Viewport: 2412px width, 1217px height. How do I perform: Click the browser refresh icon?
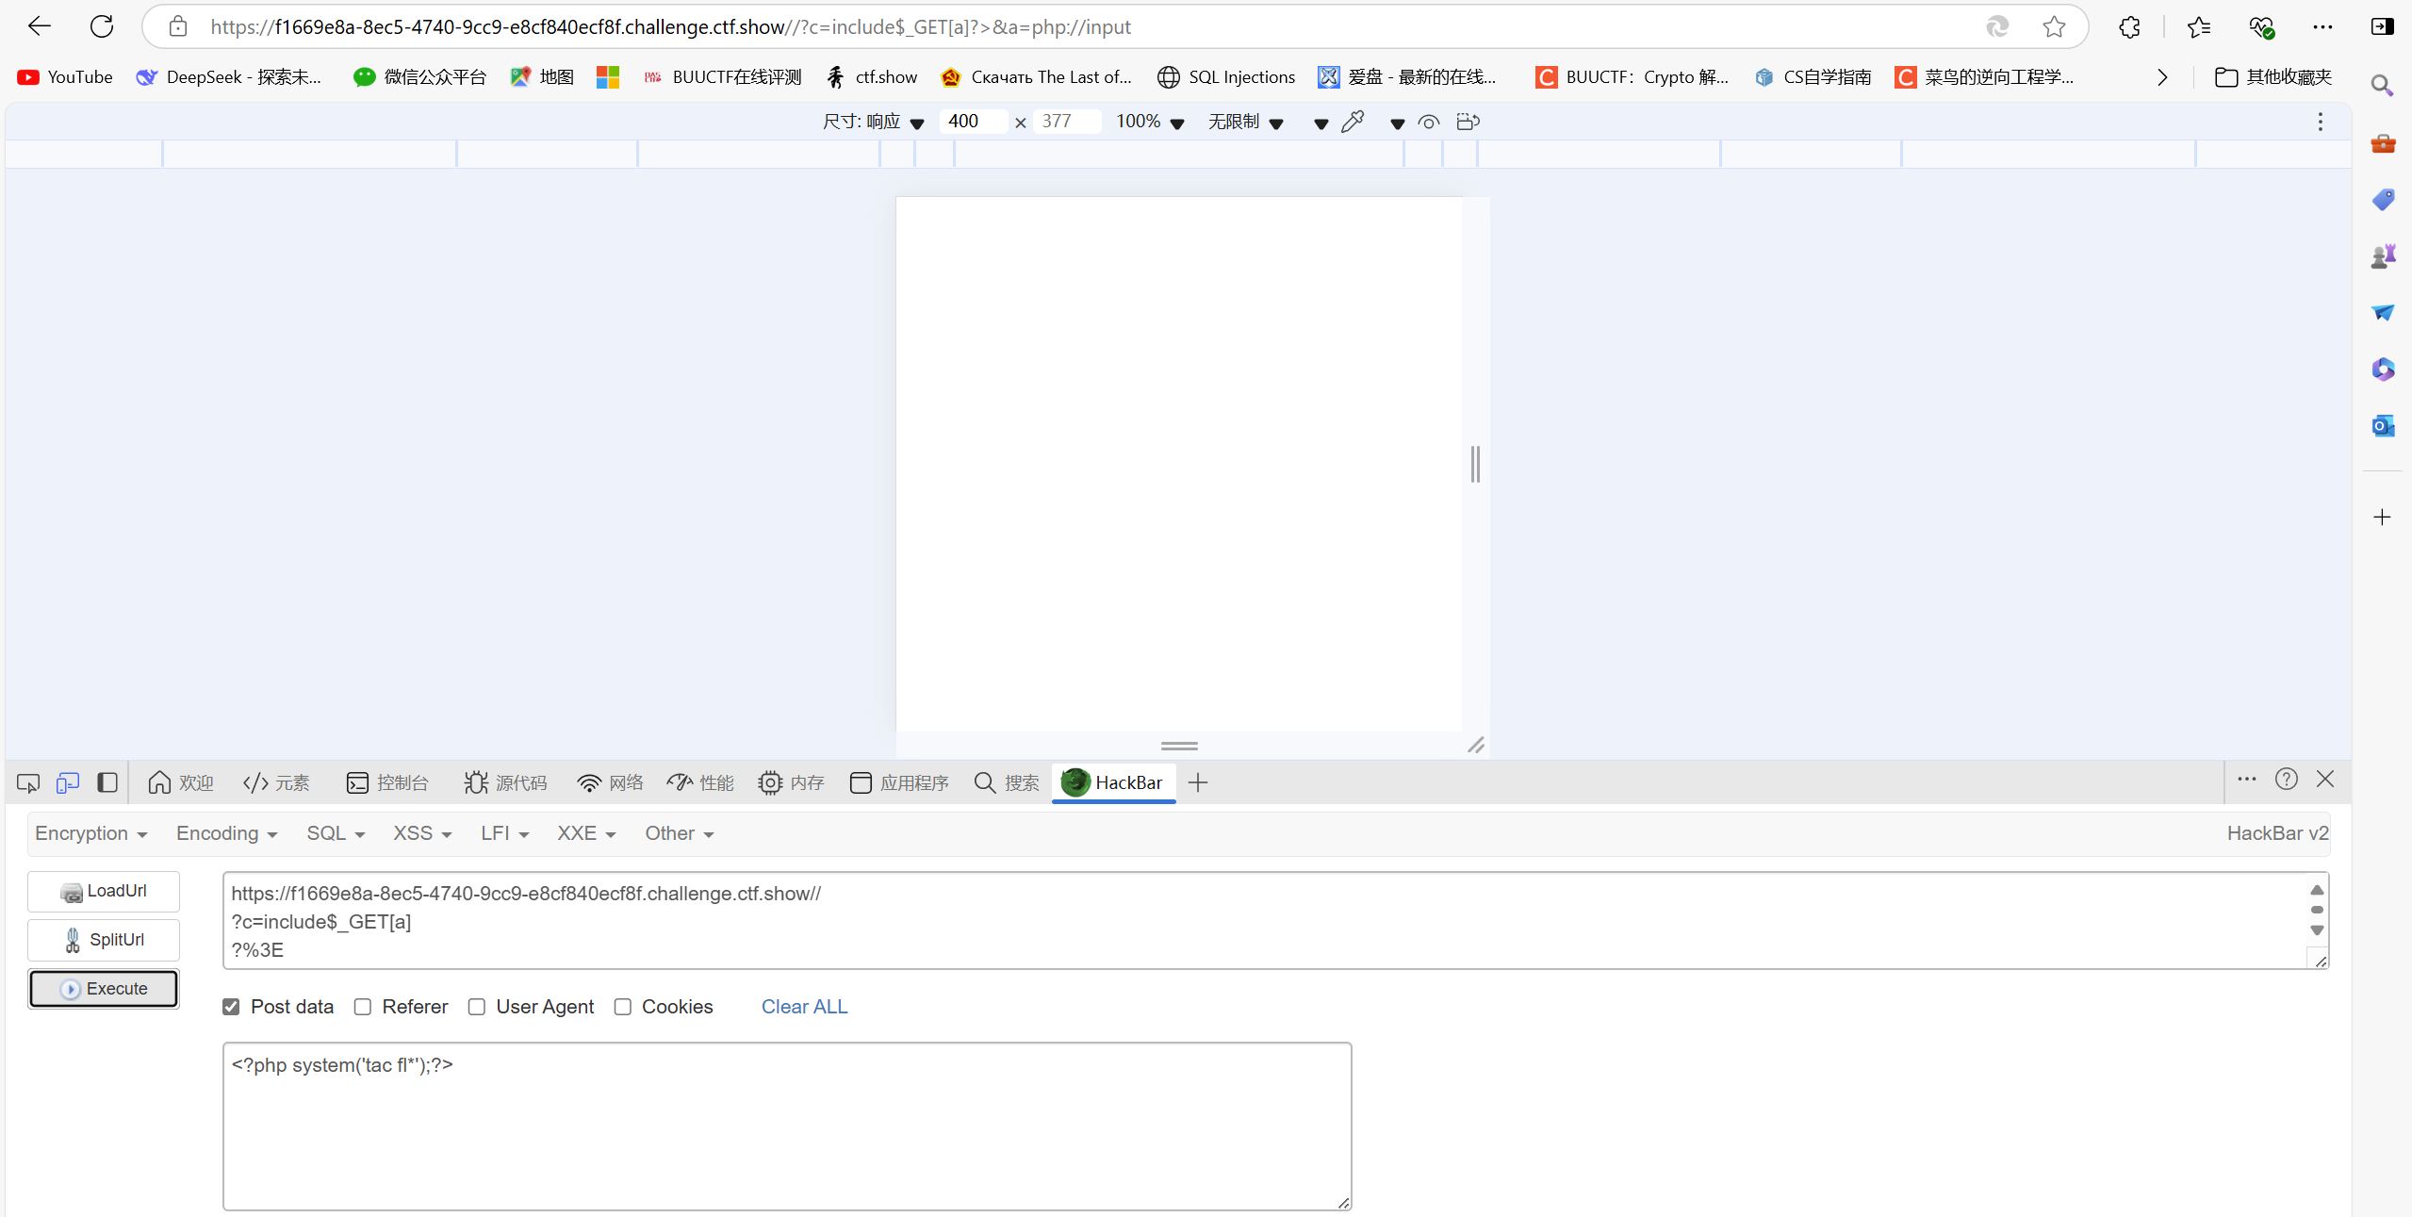(x=102, y=26)
